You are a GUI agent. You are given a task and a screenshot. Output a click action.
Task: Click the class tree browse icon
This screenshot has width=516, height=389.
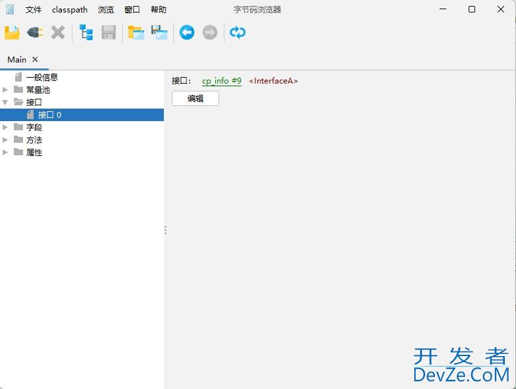click(86, 32)
